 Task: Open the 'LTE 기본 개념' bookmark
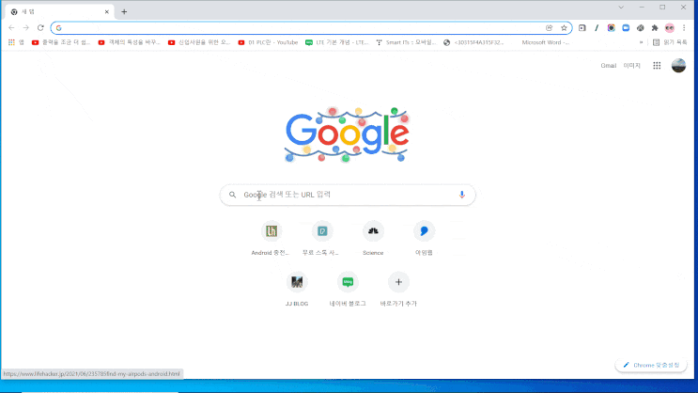click(337, 42)
